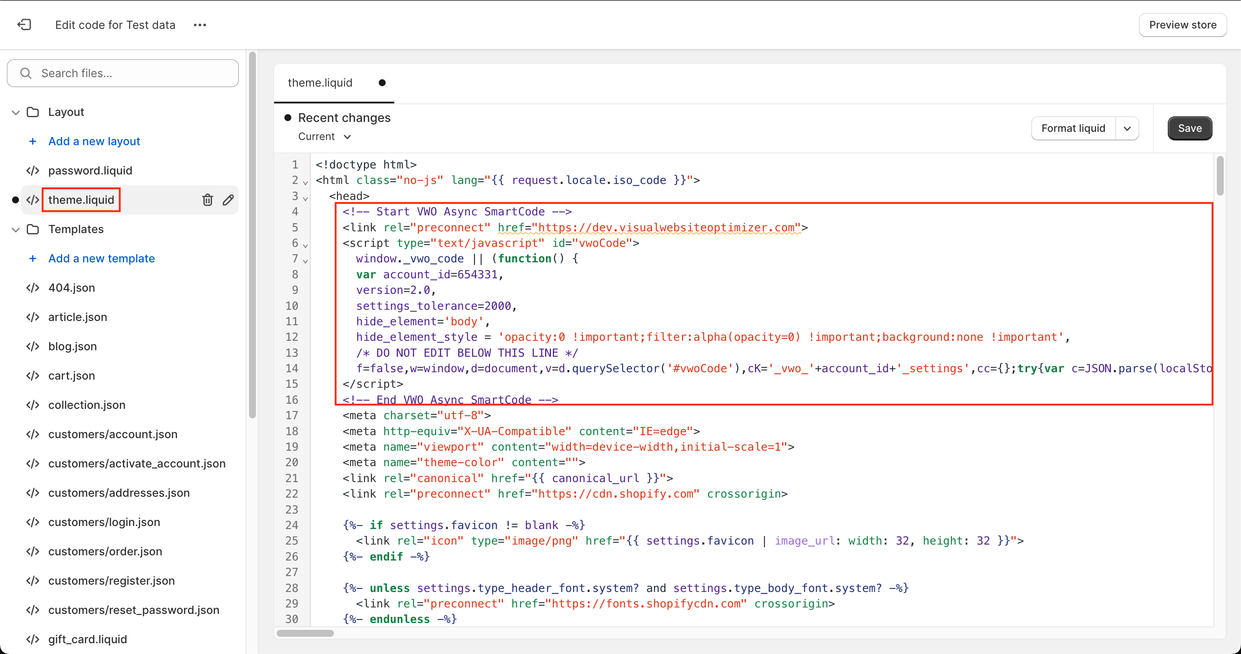The image size is (1241, 654).
Task: Fold code at line 6 script tag
Action: point(306,245)
